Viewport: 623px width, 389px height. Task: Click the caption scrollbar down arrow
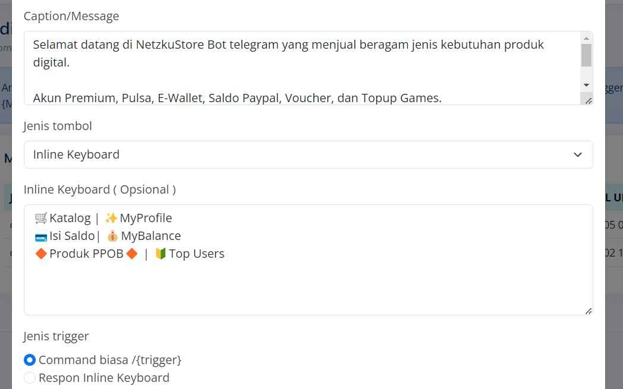(x=587, y=86)
